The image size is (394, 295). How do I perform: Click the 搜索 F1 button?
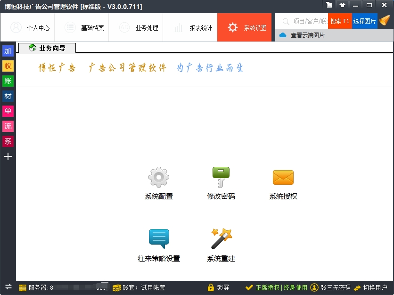click(x=340, y=21)
